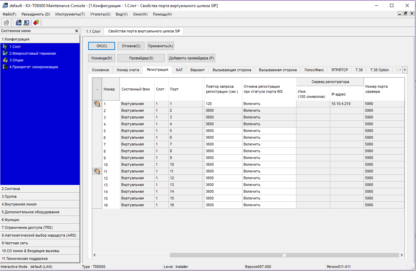Open 3.Опции in the system menu

pyautogui.click(x=16, y=60)
